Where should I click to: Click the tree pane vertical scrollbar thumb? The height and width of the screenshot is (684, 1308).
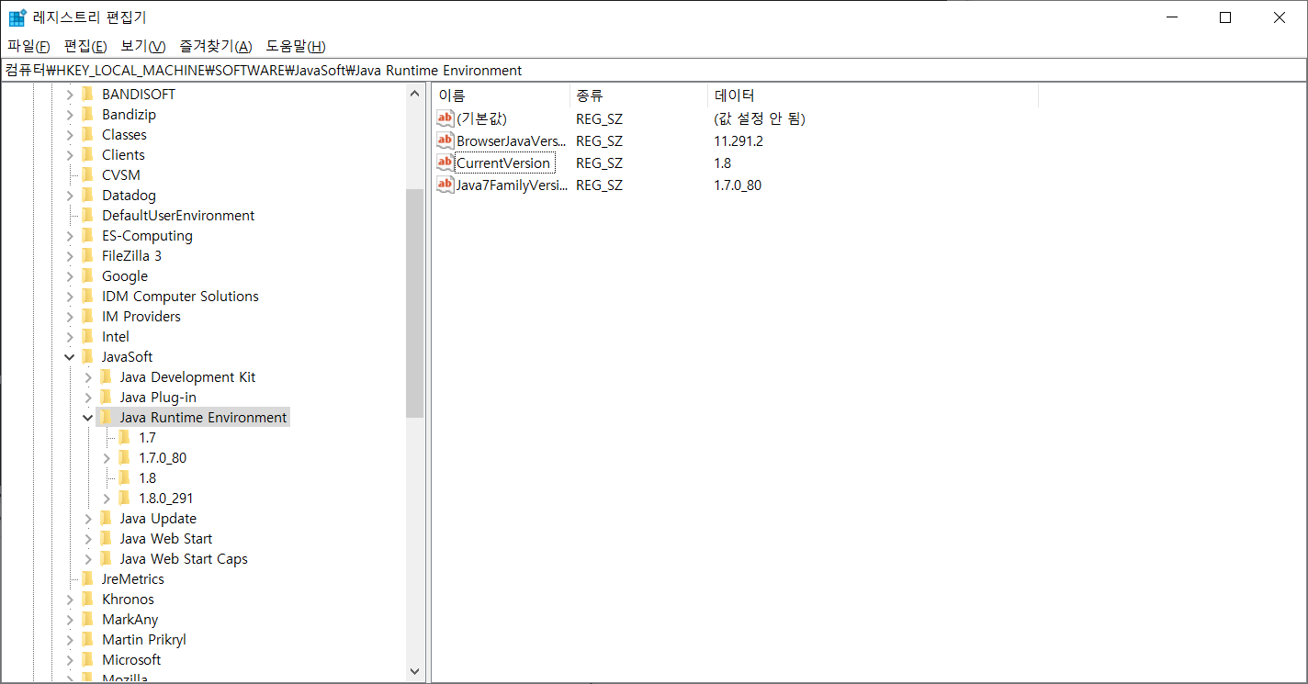(x=414, y=303)
